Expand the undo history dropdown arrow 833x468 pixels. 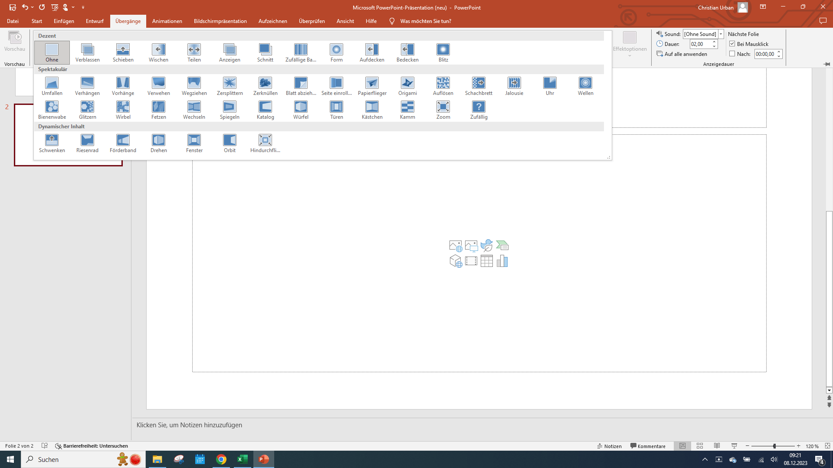pos(33,7)
